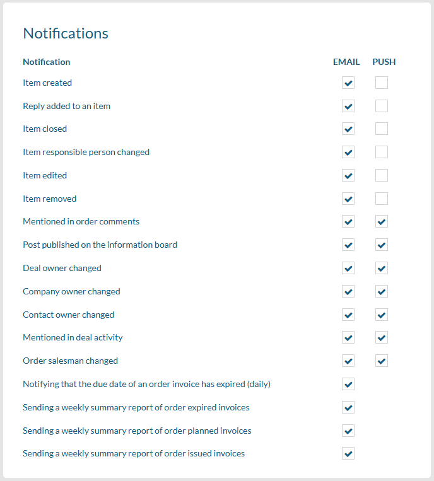Disable email for Company owner changed

(348, 291)
